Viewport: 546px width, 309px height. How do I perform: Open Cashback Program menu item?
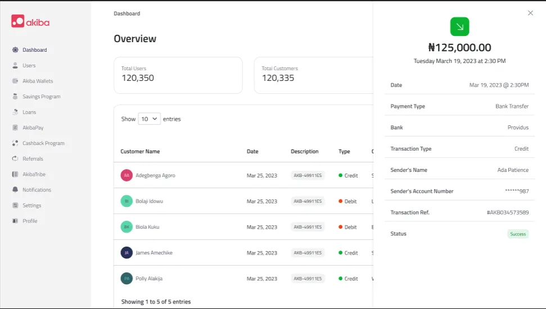[x=43, y=143]
